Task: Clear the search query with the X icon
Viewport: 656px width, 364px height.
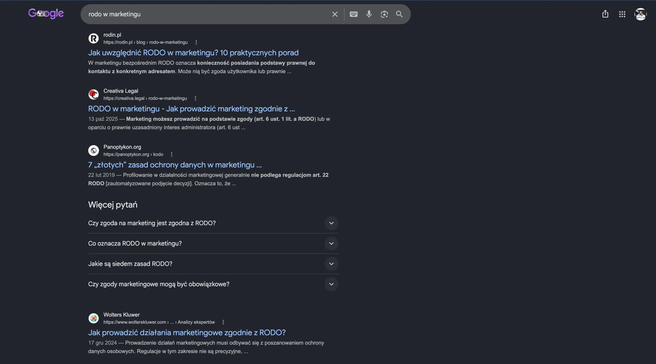Action: 335,14
